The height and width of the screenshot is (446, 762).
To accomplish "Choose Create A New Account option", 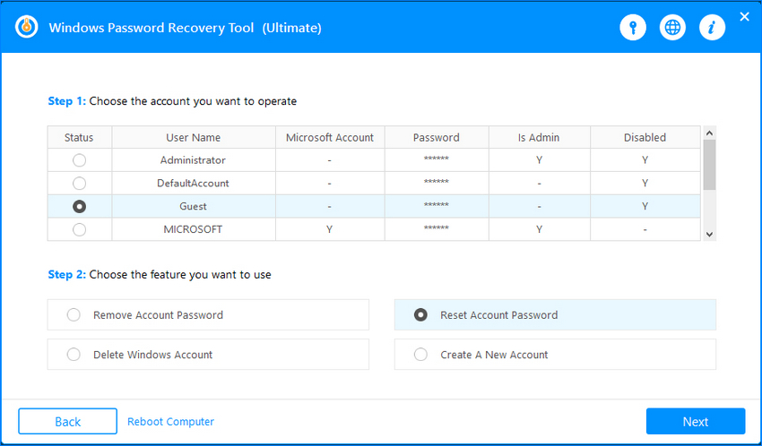I will pyautogui.click(x=555, y=355).
